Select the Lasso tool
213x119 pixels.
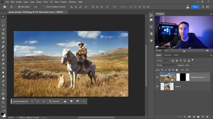3,25
